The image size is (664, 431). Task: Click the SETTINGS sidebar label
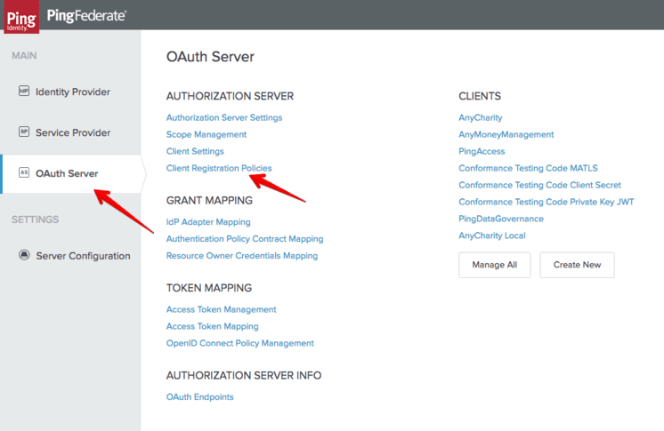35,219
